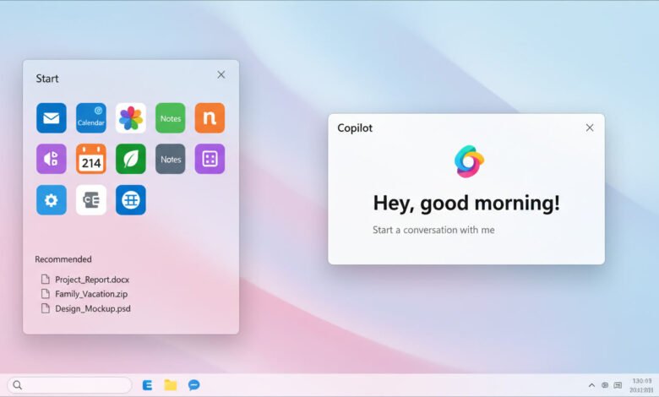Click the round system tray icon
This screenshot has height=397, width=659.
coord(605,385)
